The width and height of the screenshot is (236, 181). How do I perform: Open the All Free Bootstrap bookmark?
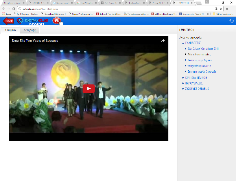coord(164,14)
